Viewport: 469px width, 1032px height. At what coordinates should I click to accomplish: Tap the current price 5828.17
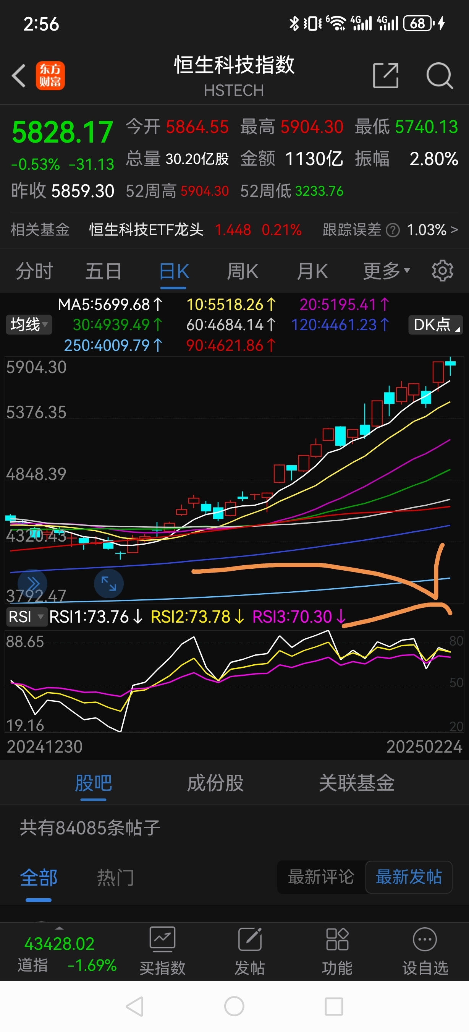point(62,132)
